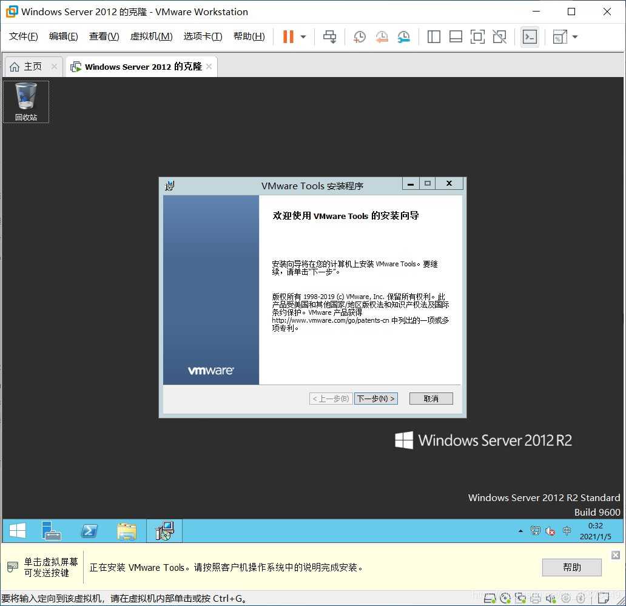Click the muted guest volume tray icon
This screenshot has height=606, width=626.
click(550, 531)
